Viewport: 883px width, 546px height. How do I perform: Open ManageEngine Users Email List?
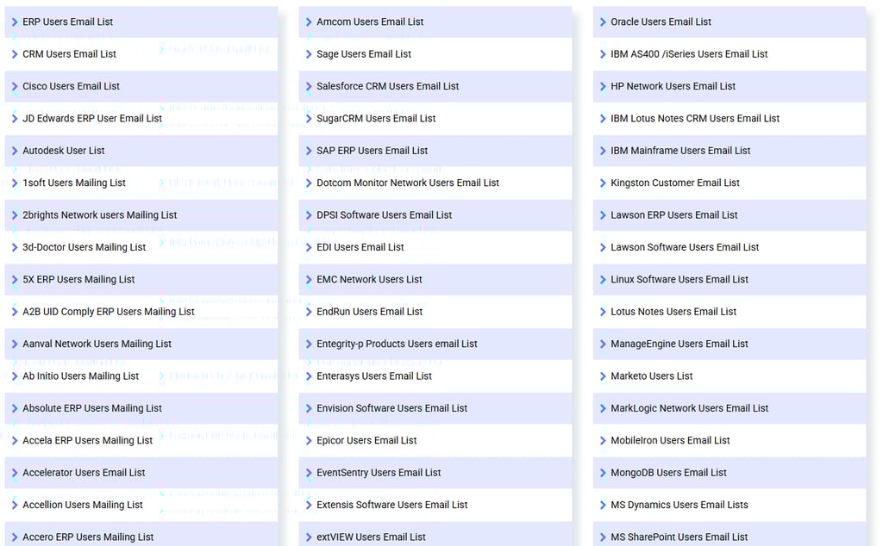coord(679,344)
